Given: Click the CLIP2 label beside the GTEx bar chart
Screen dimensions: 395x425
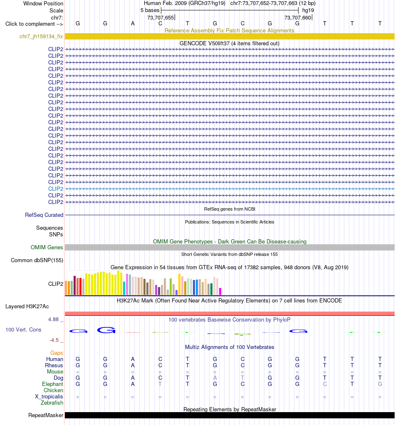Looking at the screenshot, I should click(56, 284).
